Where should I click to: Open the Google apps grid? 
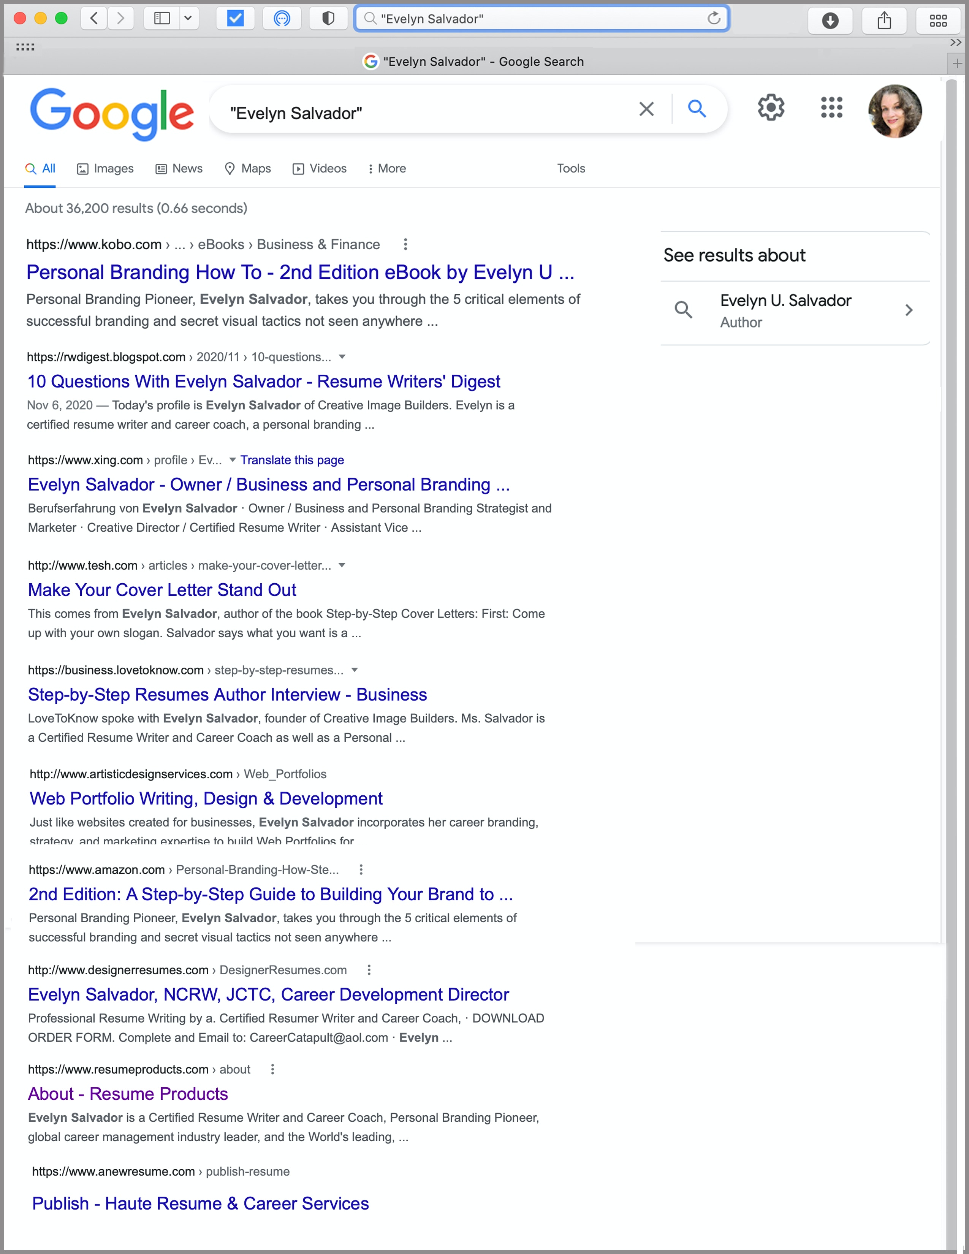(x=831, y=108)
